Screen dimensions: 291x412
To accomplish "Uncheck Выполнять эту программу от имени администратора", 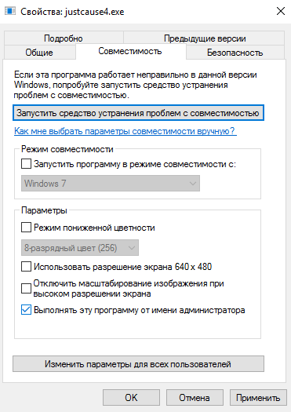I will [26, 310].
